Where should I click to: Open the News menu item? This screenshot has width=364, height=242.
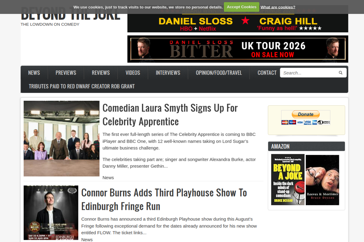point(34,73)
